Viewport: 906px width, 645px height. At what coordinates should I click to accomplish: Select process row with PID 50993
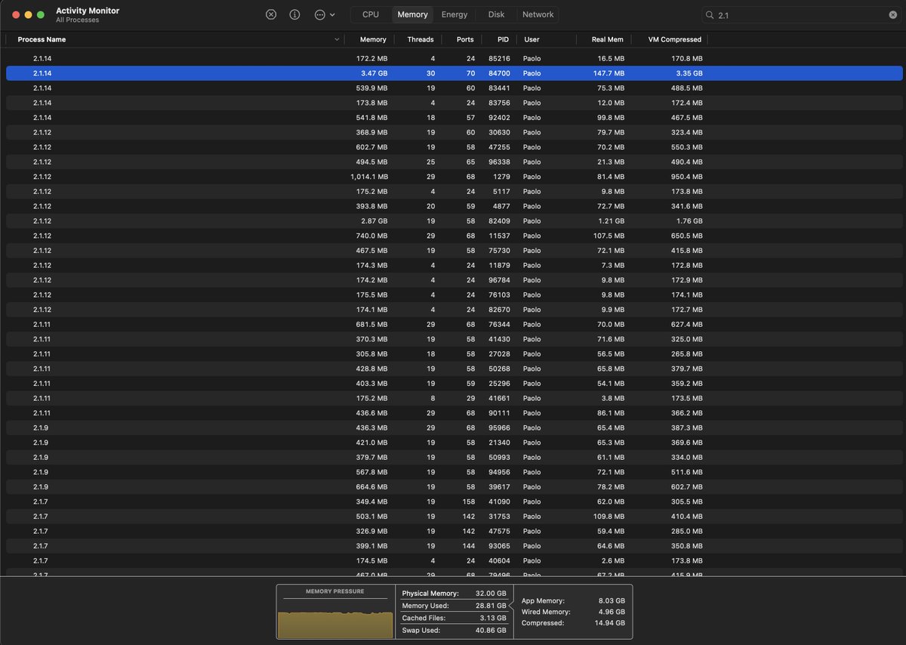pyautogui.click(x=455, y=458)
